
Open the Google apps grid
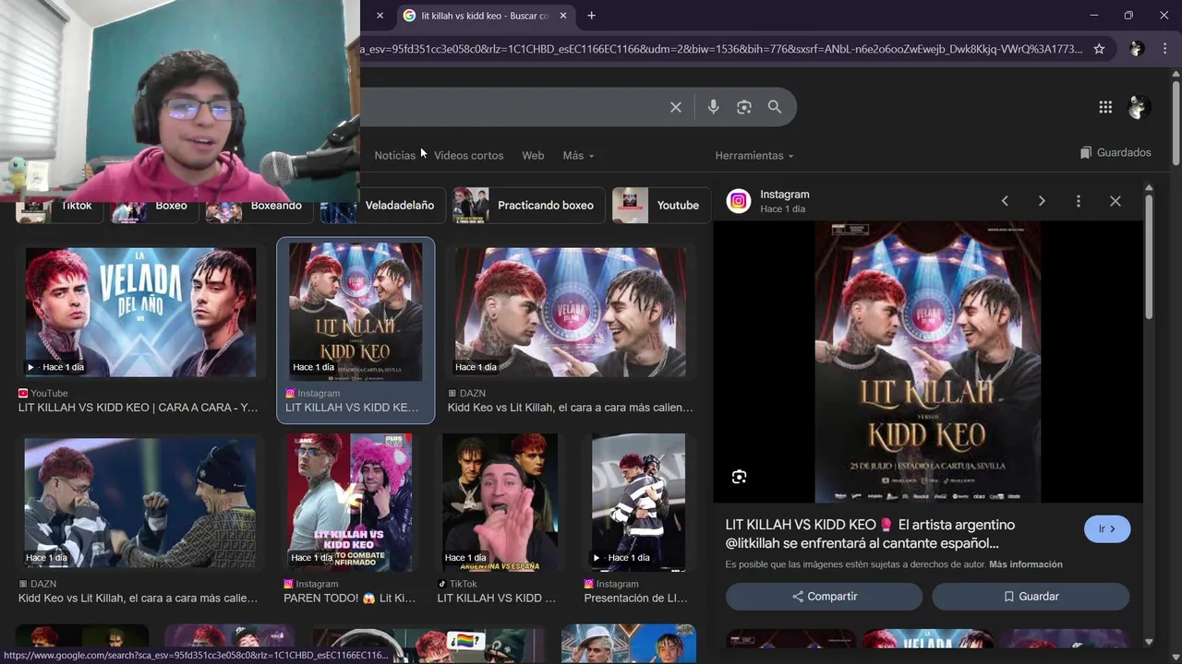(1105, 107)
